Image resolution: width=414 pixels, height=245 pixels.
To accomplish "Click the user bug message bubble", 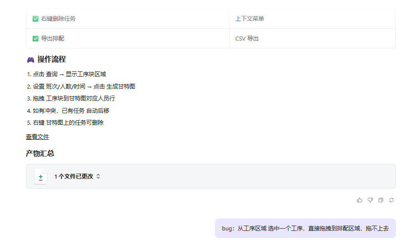I will [305, 228].
